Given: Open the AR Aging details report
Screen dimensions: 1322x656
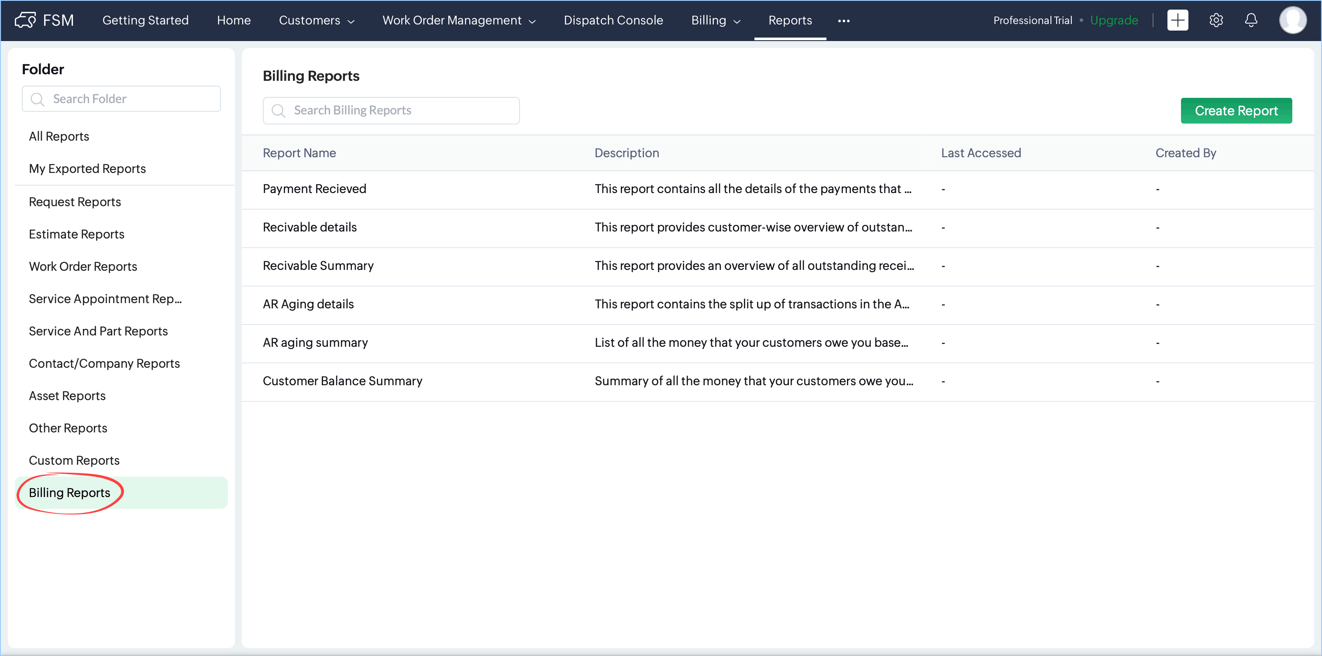Looking at the screenshot, I should (x=308, y=304).
